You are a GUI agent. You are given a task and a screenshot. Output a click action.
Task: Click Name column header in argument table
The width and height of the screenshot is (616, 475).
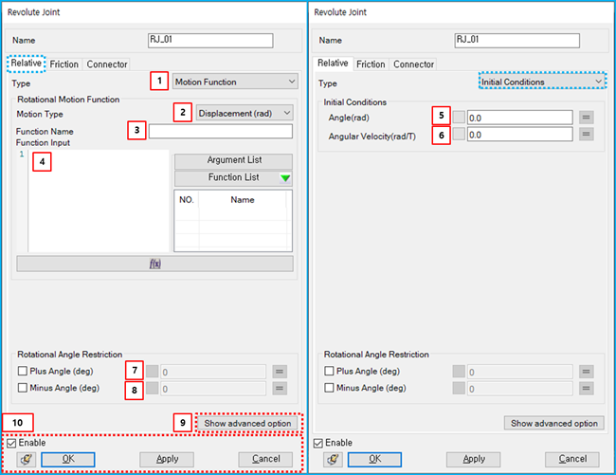[x=243, y=200]
